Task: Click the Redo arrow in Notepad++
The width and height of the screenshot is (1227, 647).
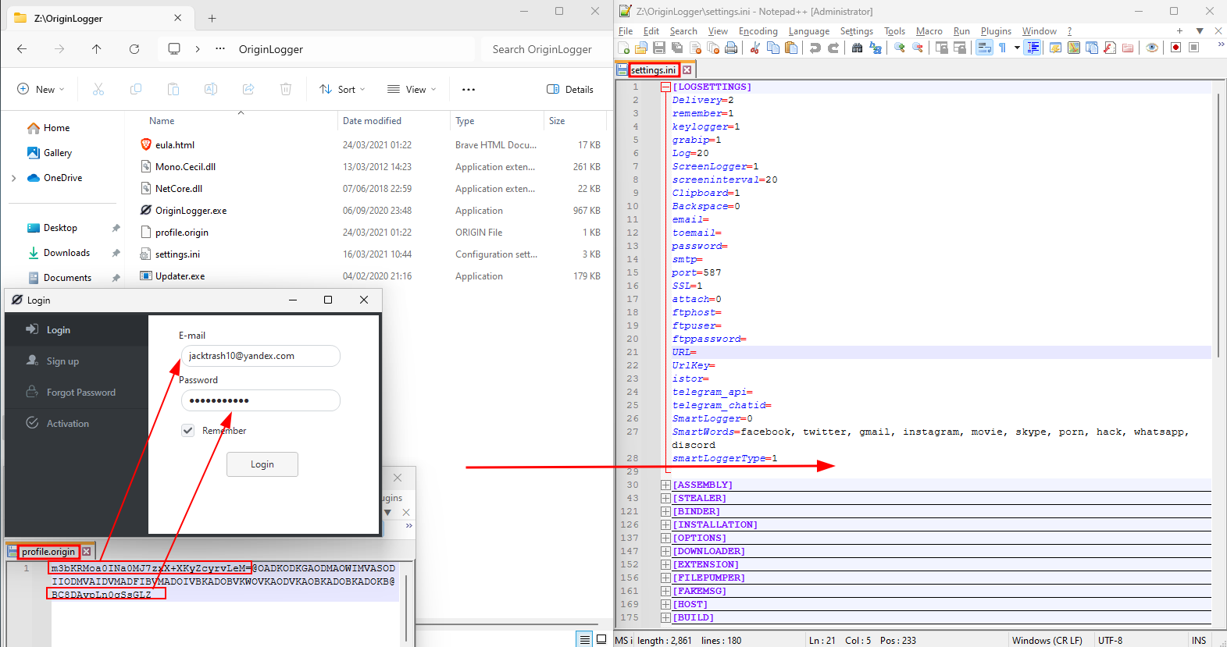Action: (x=833, y=48)
